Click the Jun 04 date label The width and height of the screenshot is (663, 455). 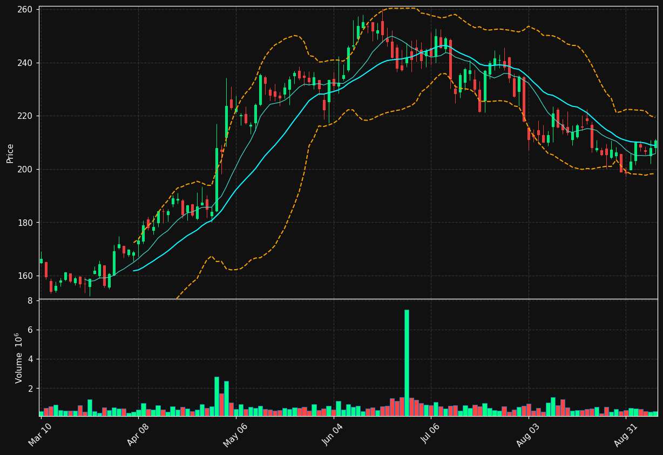point(333,434)
